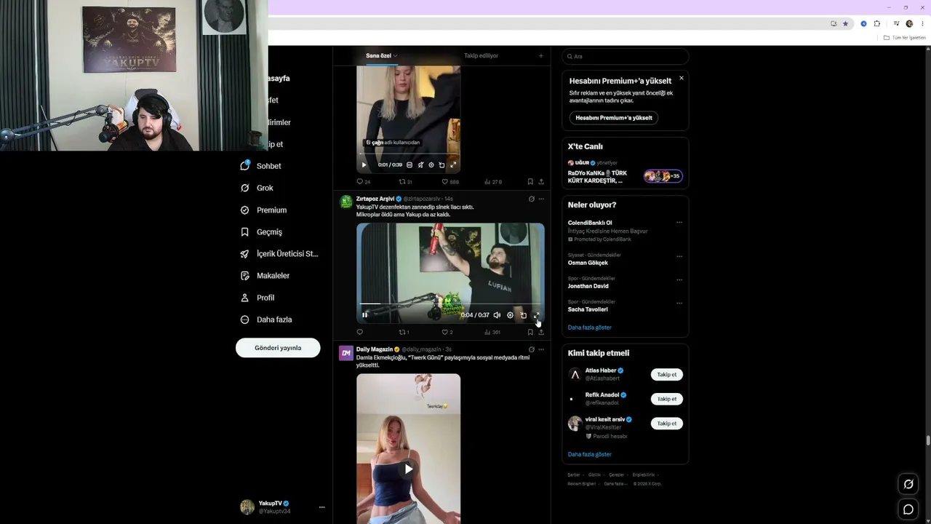This screenshot has width=931, height=524.
Task: Follow Refik Anadol
Action: click(x=667, y=399)
